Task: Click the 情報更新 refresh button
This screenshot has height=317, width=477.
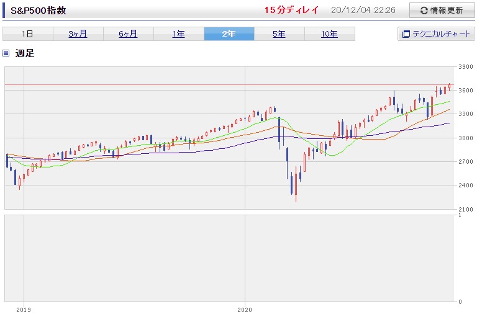Action: coord(442,11)
